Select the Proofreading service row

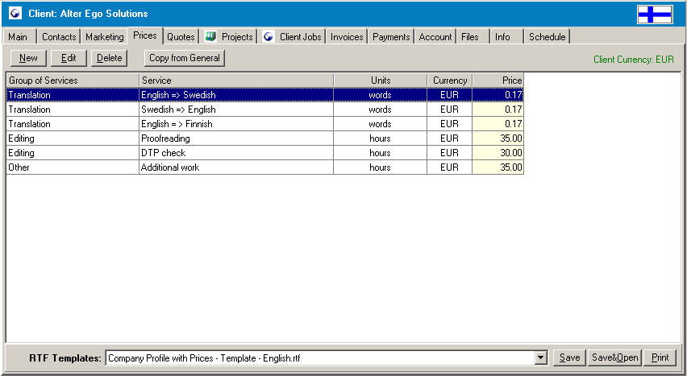(265, 138)
